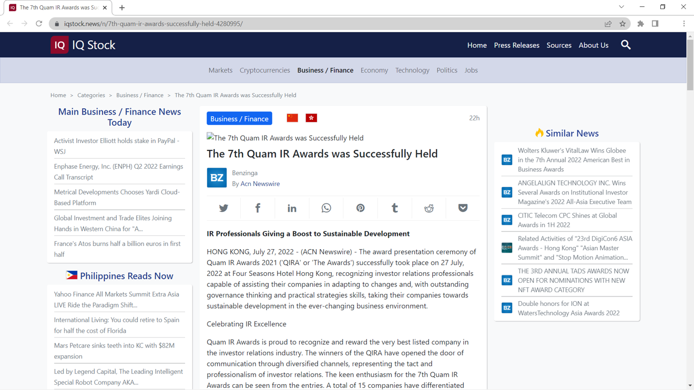The height and width of the screenshot is (390, 694).
Task: Open Enphase Energy Q2 2022 Earnings article
Action: click(119, 171)
